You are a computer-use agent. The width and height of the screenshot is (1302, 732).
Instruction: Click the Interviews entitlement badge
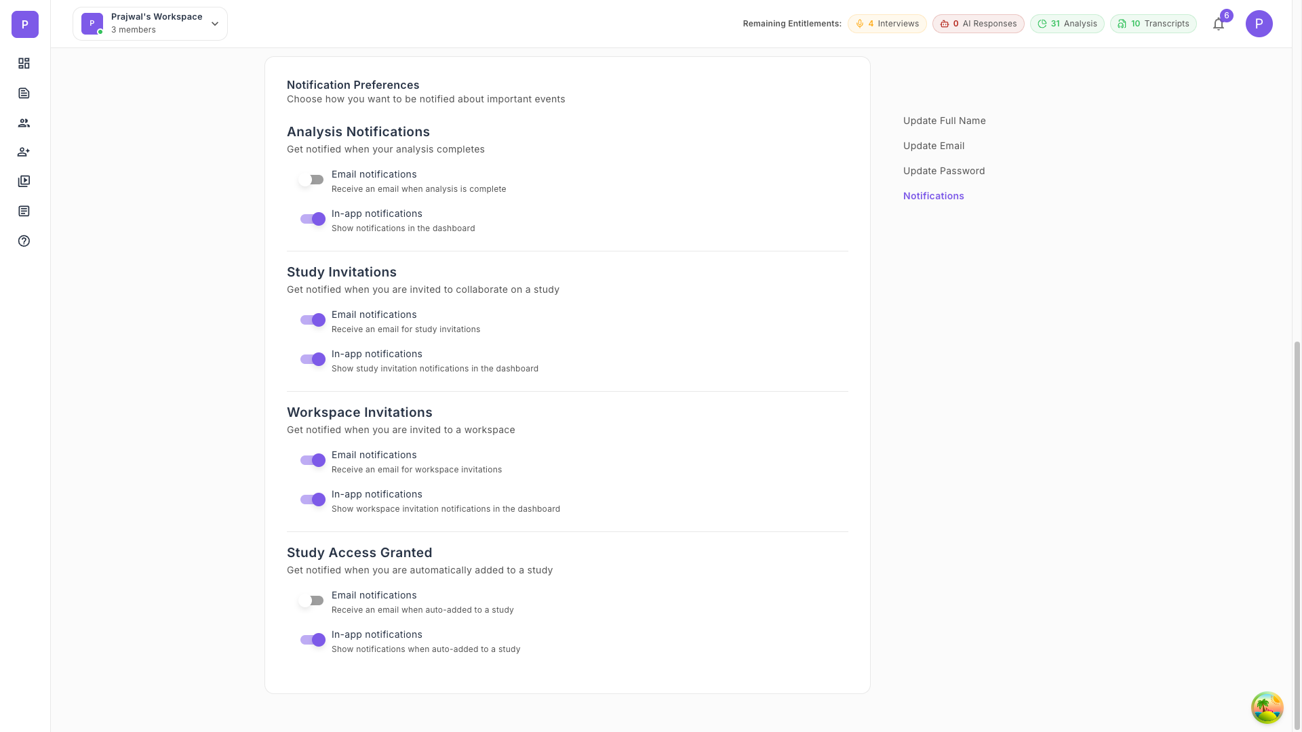tap(886, 24)
